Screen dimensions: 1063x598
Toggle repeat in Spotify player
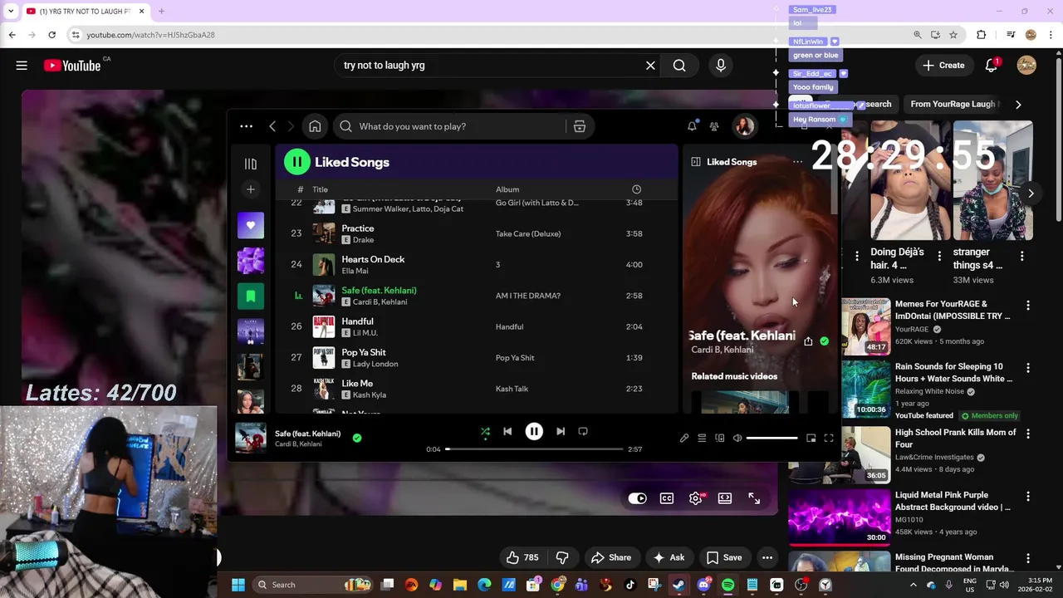pyautogui.click(x=583, y=431)
